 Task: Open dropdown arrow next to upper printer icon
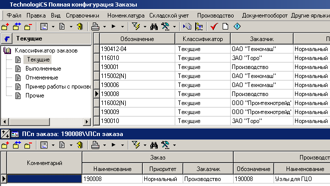pos(104,27)
